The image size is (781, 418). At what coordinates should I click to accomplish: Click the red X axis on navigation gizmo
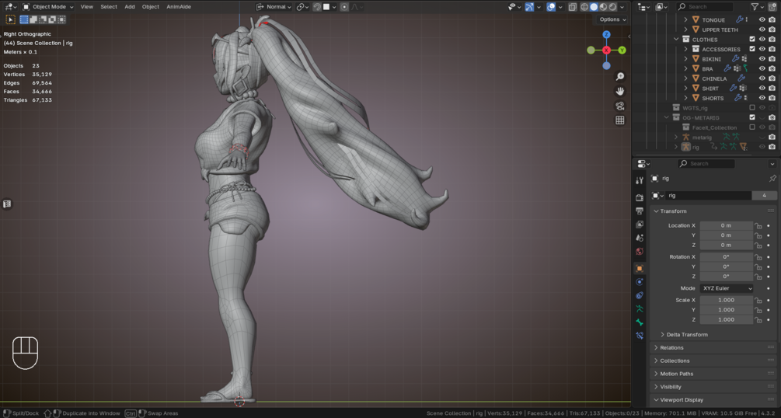click(x=606, y=50)
